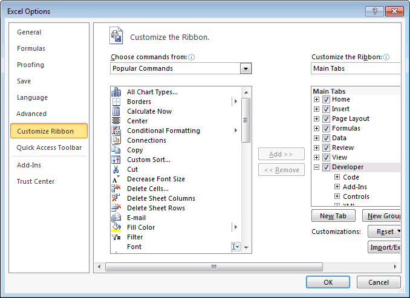The width and height of the screenshot is (410, 298).
Task: Click the Main Tabs ribbon combo box
Action: point(356,68)
